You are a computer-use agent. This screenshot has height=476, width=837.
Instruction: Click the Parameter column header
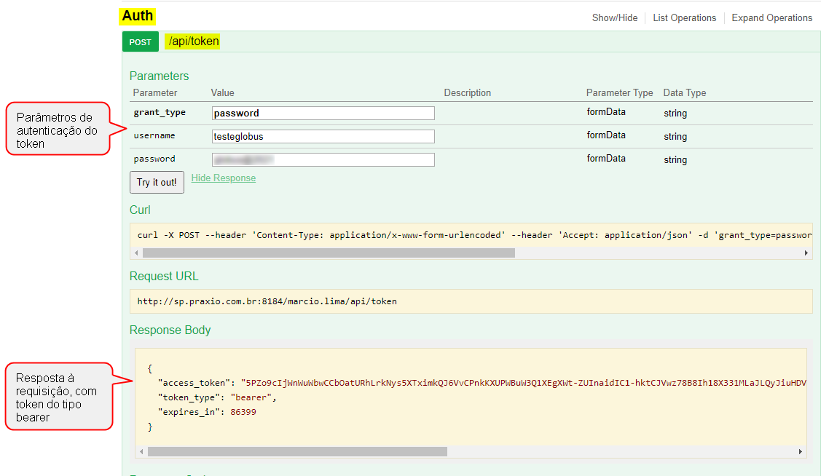[x=155, y=93]
